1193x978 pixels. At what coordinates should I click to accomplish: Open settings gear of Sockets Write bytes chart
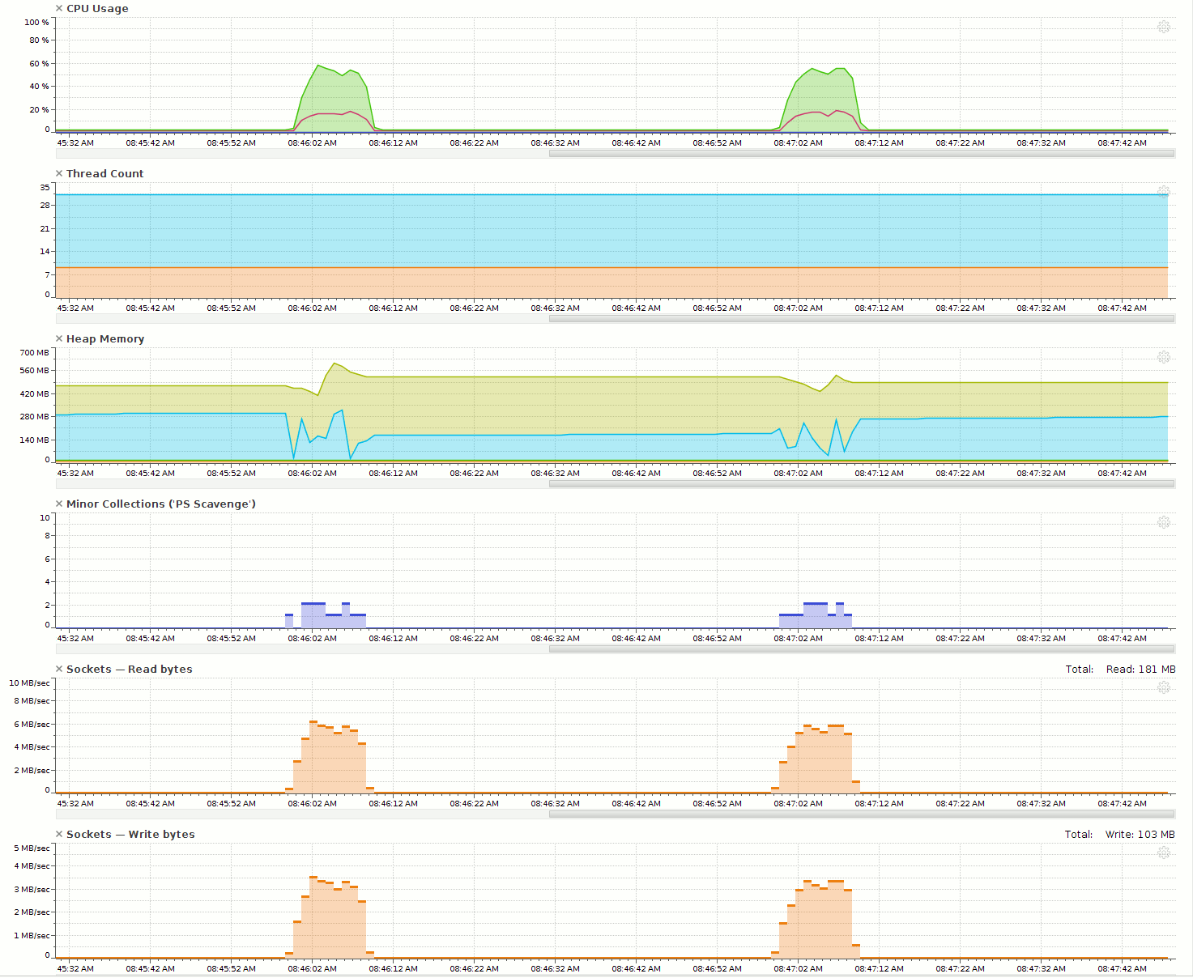(x=1164, y=853)
